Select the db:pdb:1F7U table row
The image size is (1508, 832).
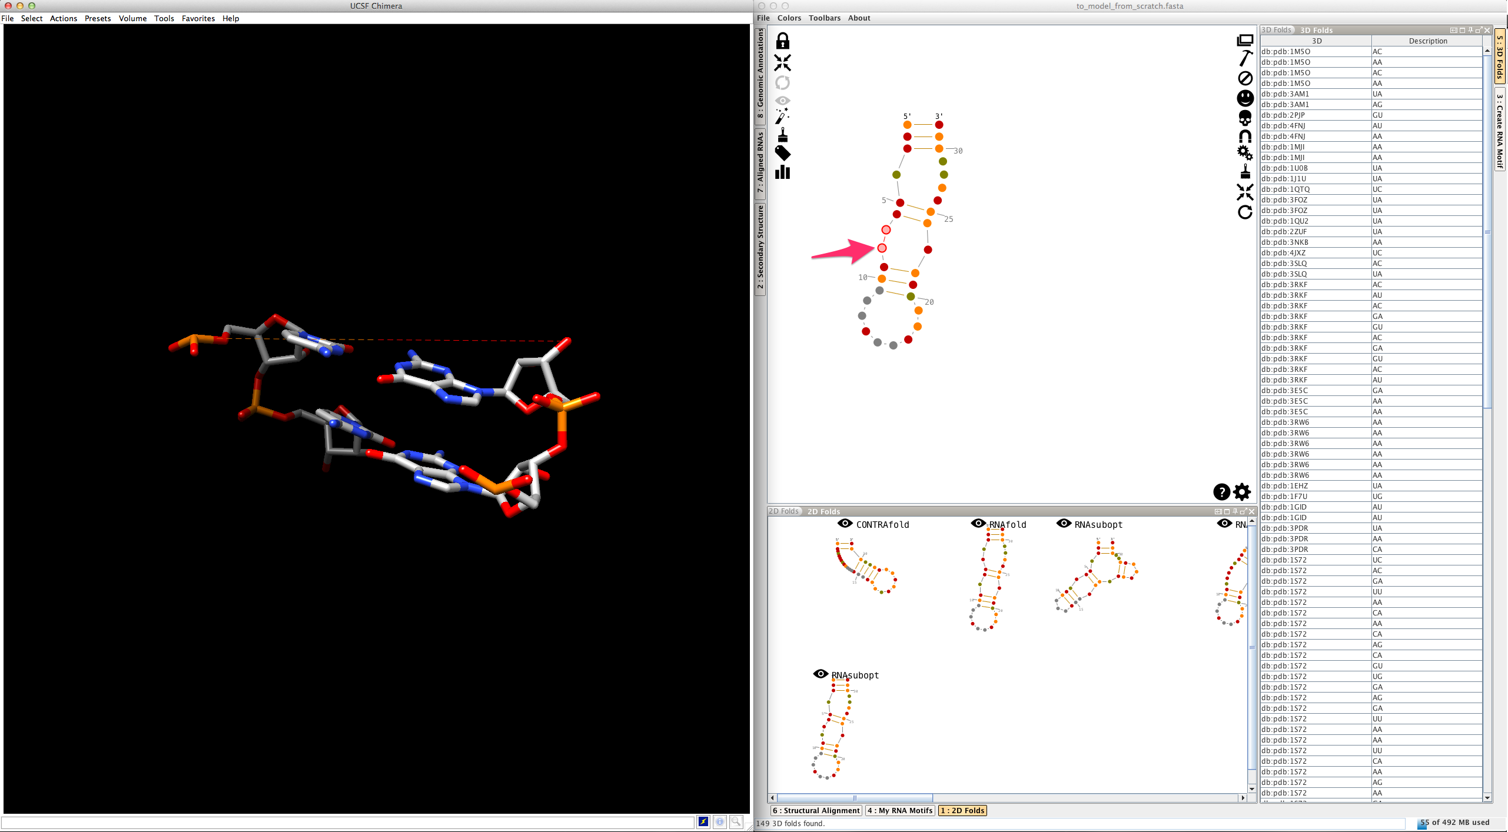[1371, 497]
